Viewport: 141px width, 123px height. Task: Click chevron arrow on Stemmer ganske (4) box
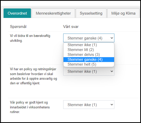112,38
